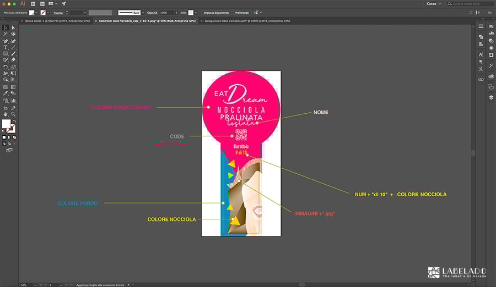The image size is (496, 287).
Task: Choose the Gradient tool
Action: [x=13, y=87]
